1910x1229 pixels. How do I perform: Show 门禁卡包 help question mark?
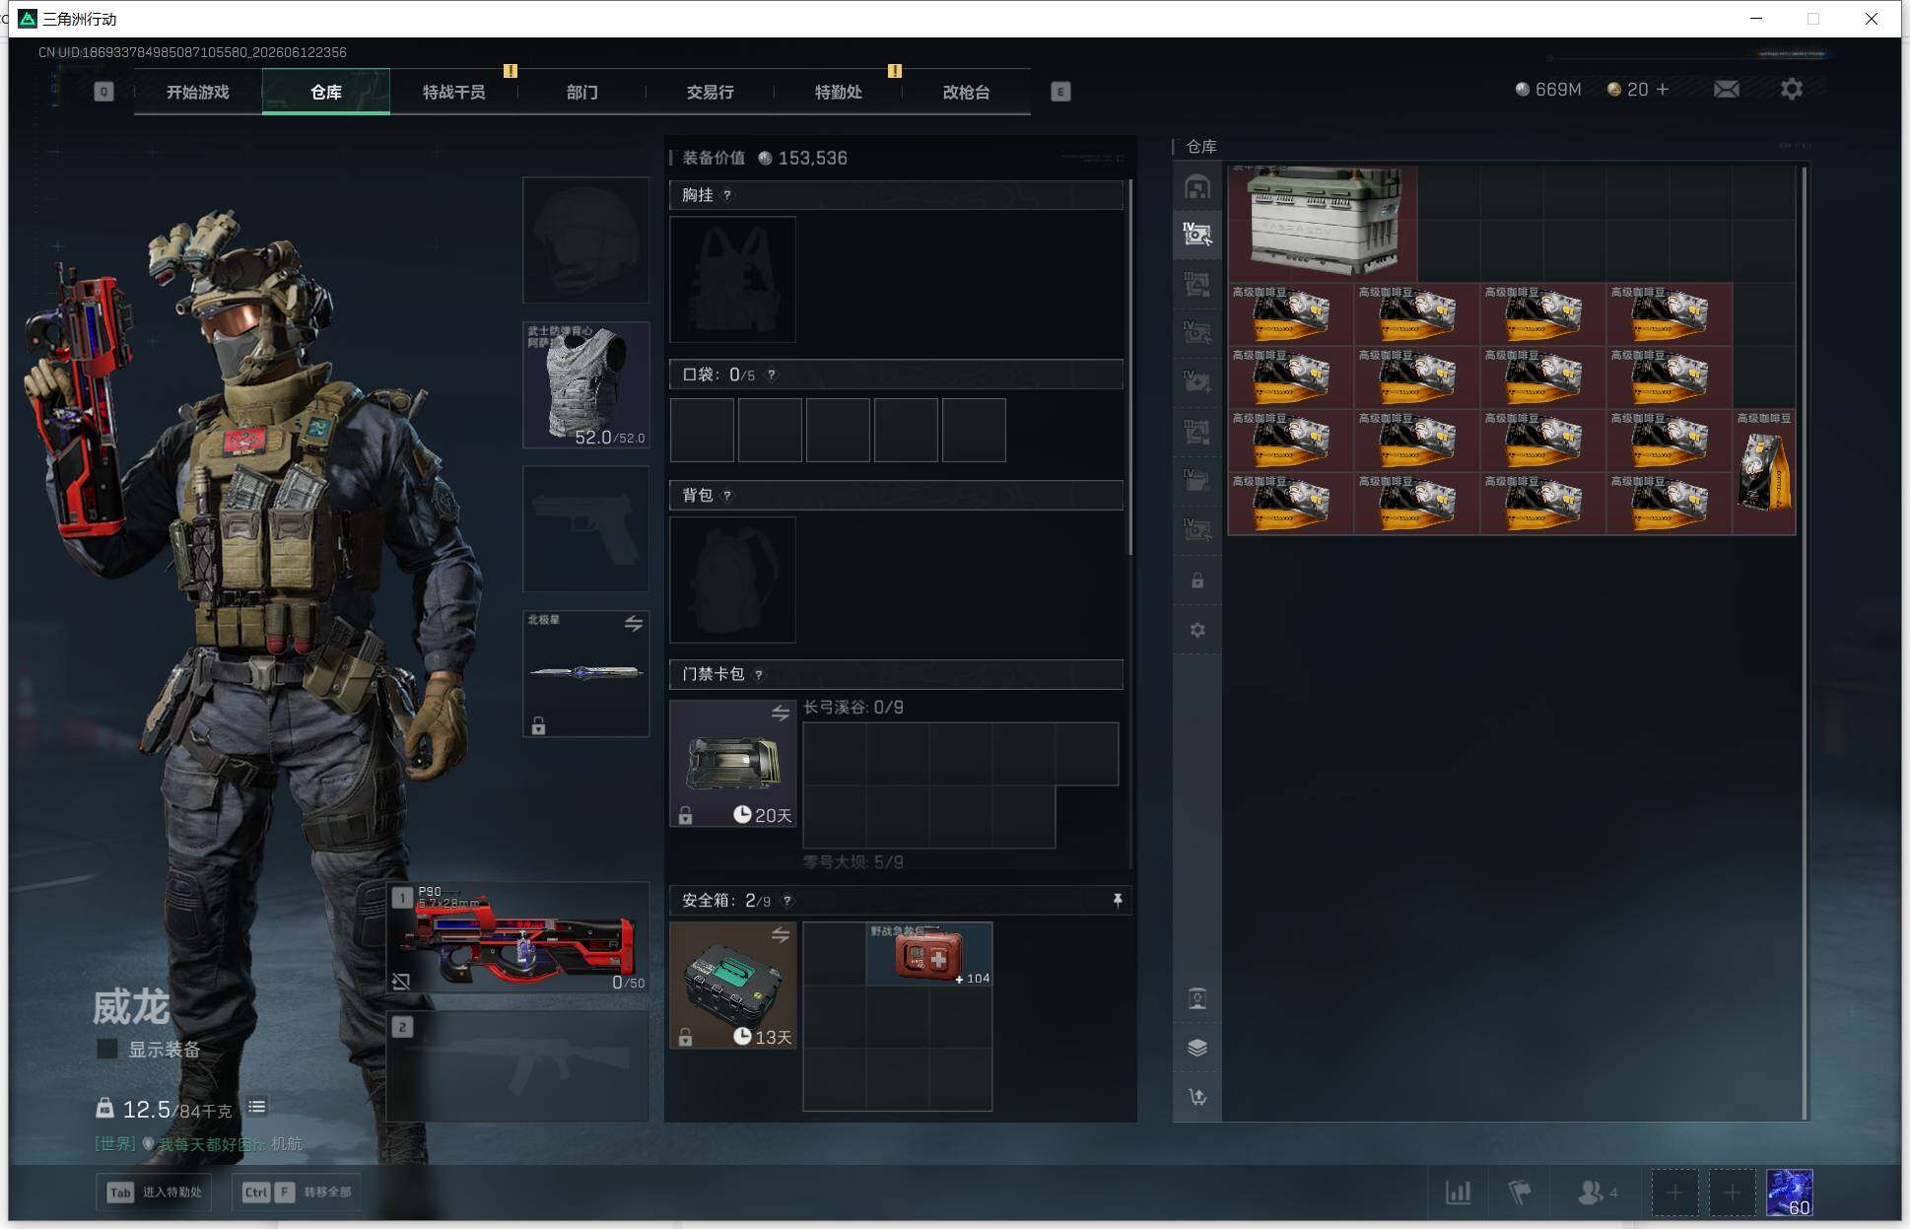tap(758, 674)
